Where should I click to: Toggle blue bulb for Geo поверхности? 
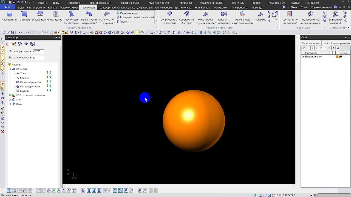(47, 82)
